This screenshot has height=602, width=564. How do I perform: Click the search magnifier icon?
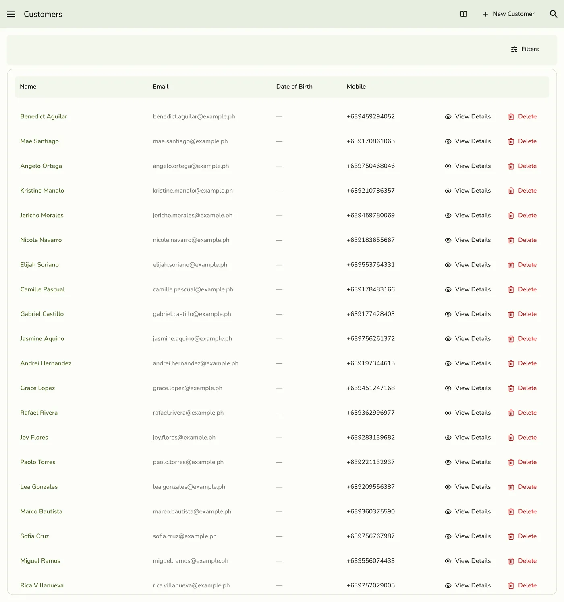[x=554, y=14]
